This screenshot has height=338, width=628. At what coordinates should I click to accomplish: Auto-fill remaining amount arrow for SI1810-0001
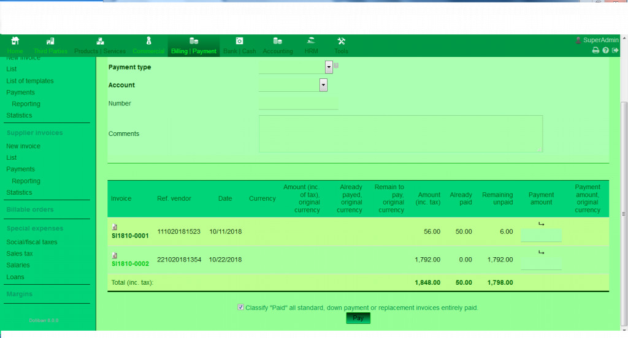[541, 224]
